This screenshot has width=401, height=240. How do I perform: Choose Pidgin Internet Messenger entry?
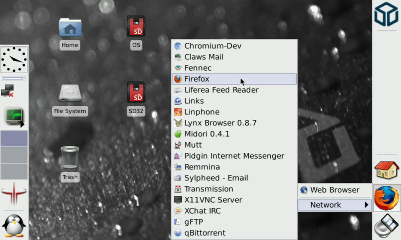point(234,156)
